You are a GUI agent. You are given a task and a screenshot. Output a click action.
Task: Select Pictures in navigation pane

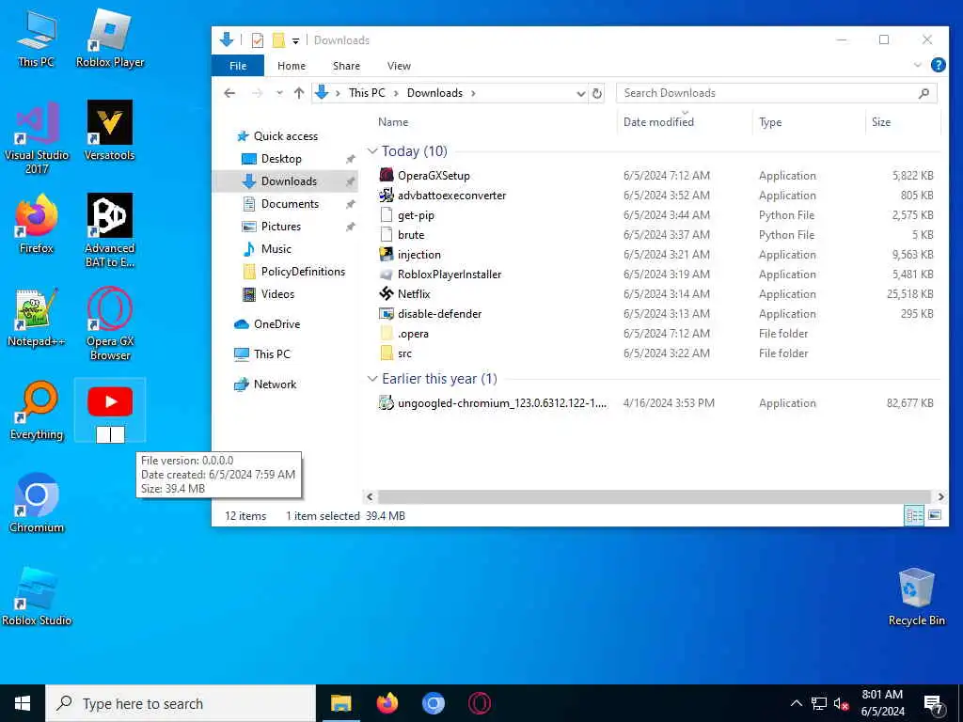pos(280,226)
